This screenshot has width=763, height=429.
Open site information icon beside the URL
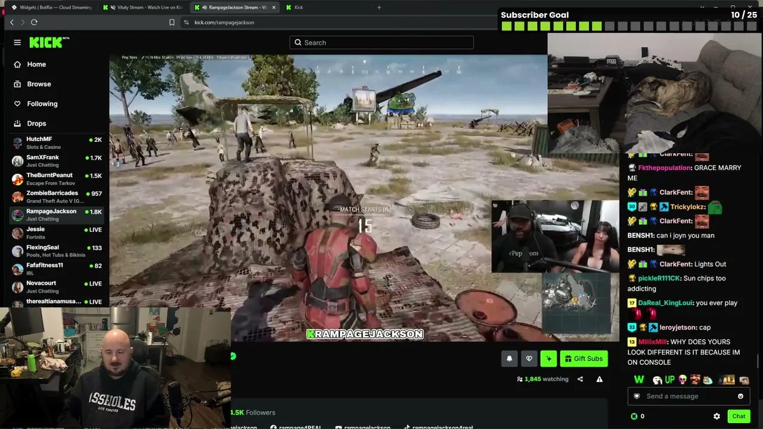tap(186, 22)
